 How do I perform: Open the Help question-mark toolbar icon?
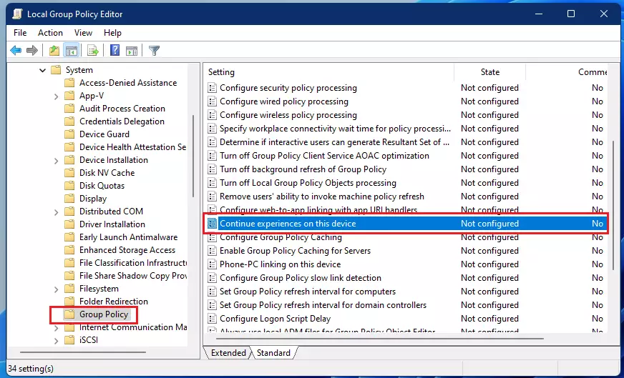pyautogui.click(x=114, y=50)
